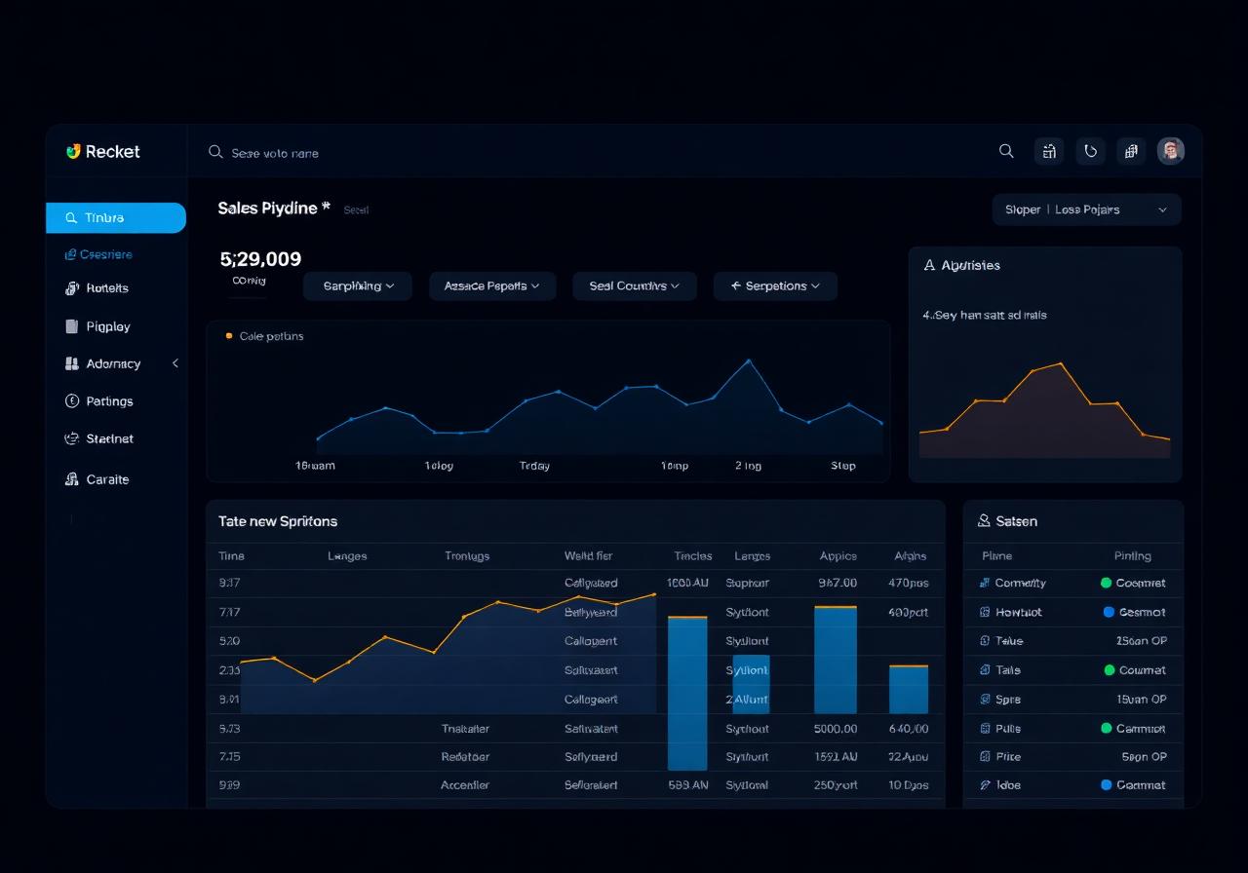1248x873 pixels.
Task: Open Cesariere in the sidebar
Action: point(106,254)
